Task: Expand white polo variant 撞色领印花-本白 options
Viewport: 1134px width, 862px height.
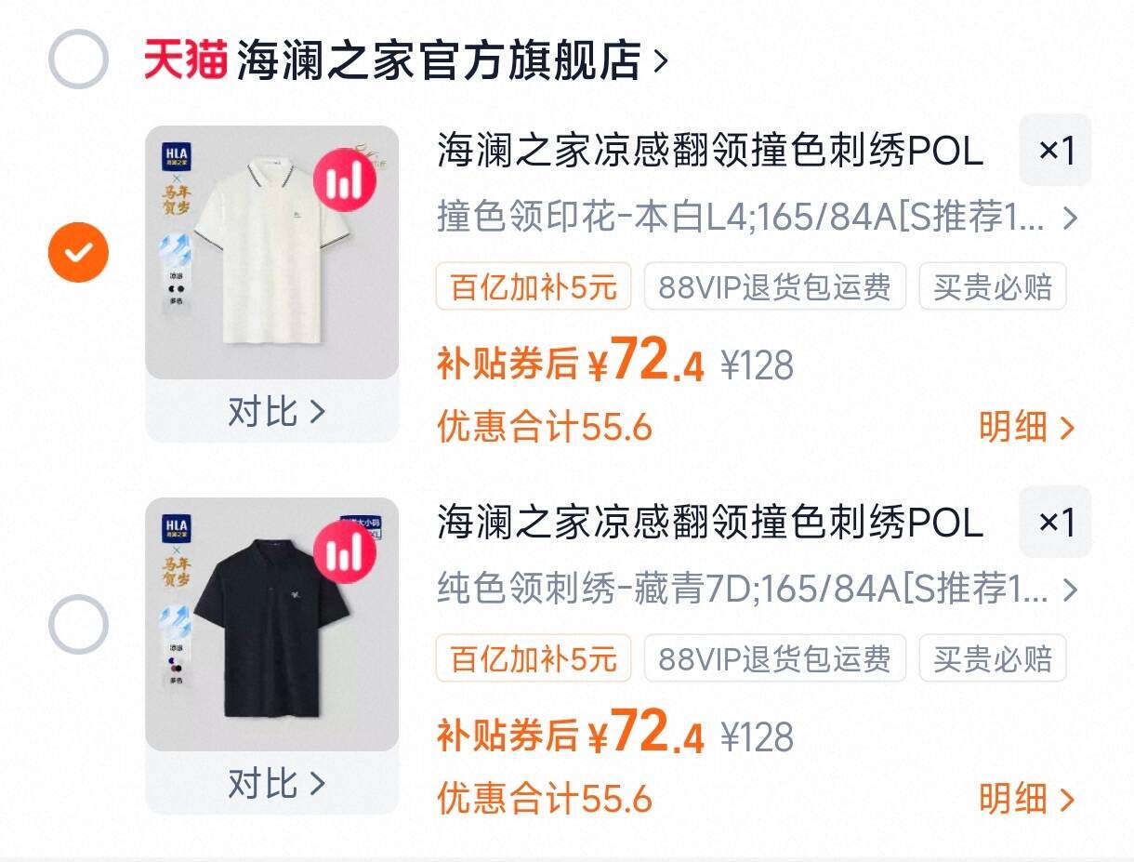Action: [757, 219]
